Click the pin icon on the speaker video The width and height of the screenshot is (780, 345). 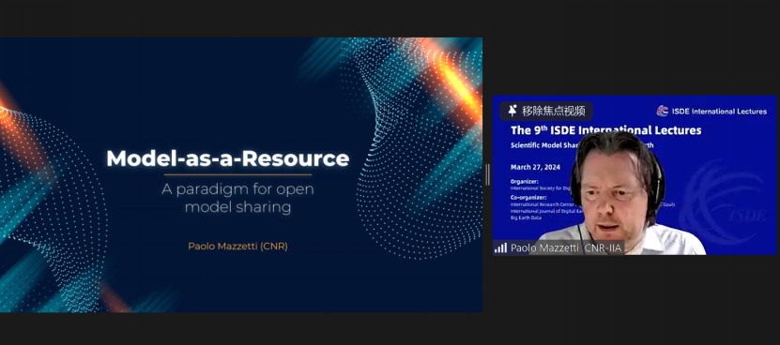[x=512, y=111]
